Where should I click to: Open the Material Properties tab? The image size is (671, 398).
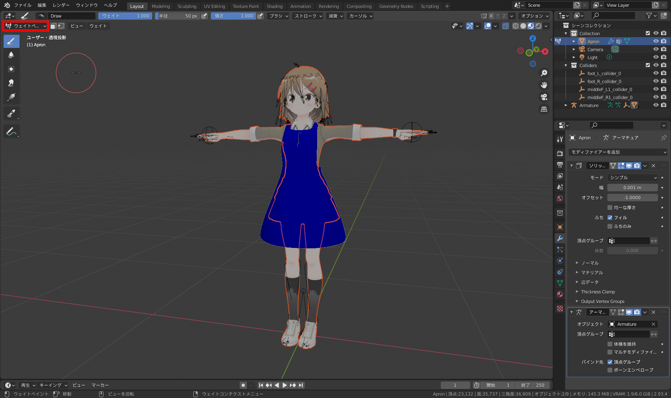(x=560, y=294)
